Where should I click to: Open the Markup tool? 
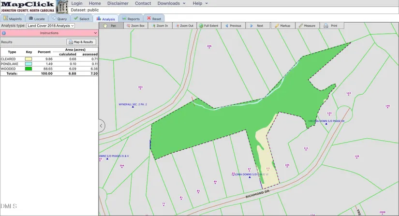coord(282,26)
